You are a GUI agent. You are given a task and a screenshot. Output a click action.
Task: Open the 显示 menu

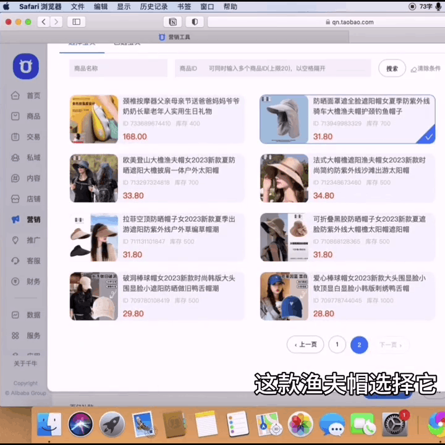124,7
